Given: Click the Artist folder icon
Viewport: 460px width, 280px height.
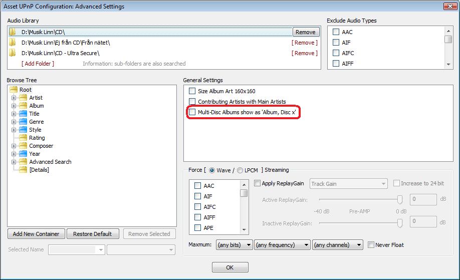Looking at the screenshot, I should coord(23,98).
